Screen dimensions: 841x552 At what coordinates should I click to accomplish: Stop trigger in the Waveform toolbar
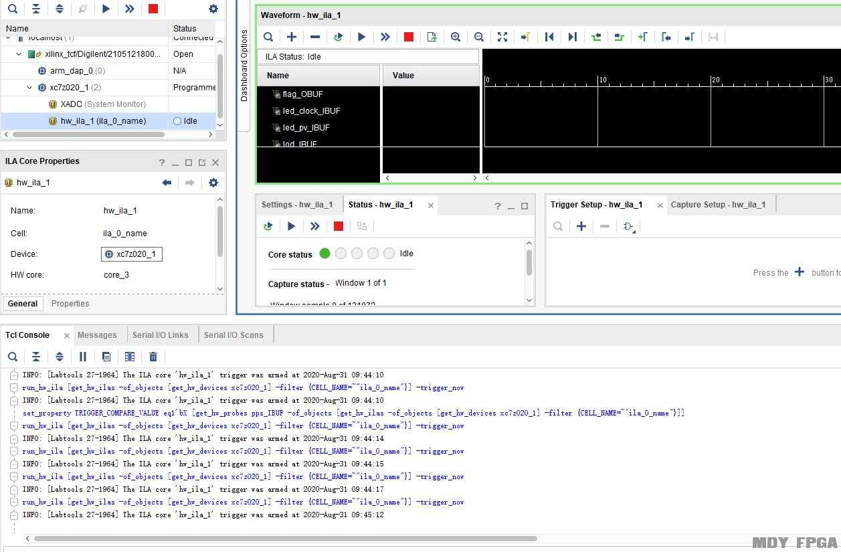[408, 37]
